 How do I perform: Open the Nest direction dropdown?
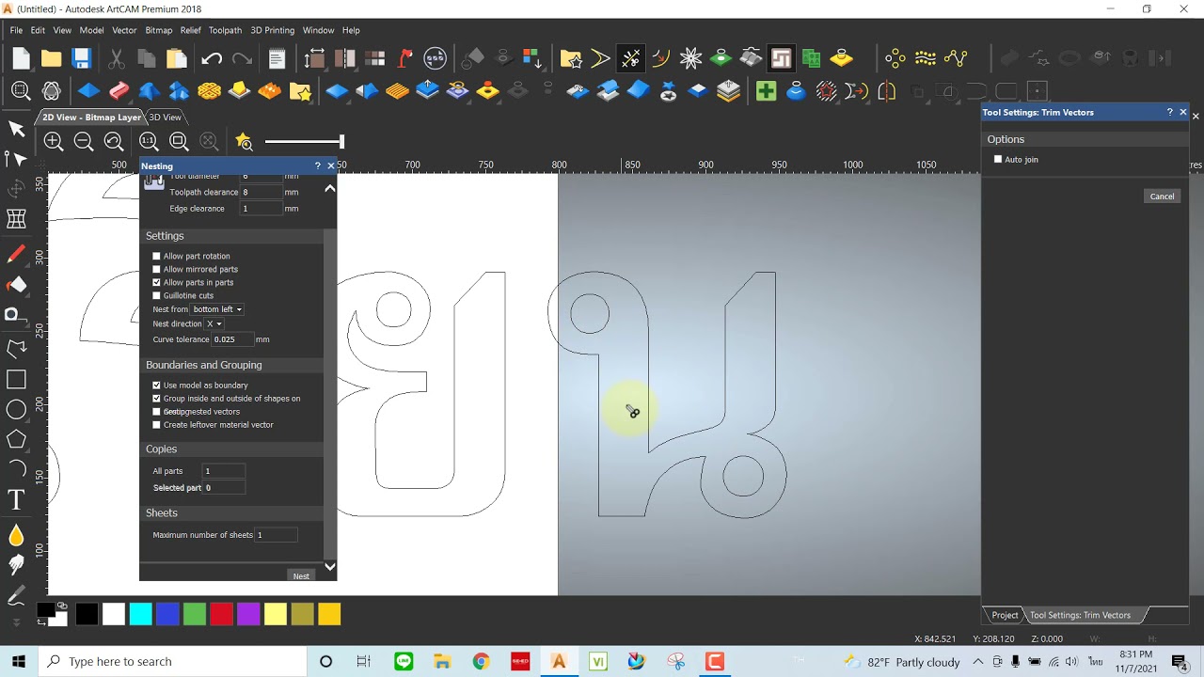(x=214, y=323)
